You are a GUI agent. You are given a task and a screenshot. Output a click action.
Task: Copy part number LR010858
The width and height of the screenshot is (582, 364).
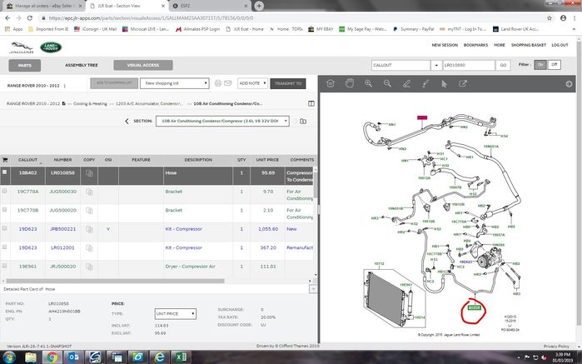(89, 173)
